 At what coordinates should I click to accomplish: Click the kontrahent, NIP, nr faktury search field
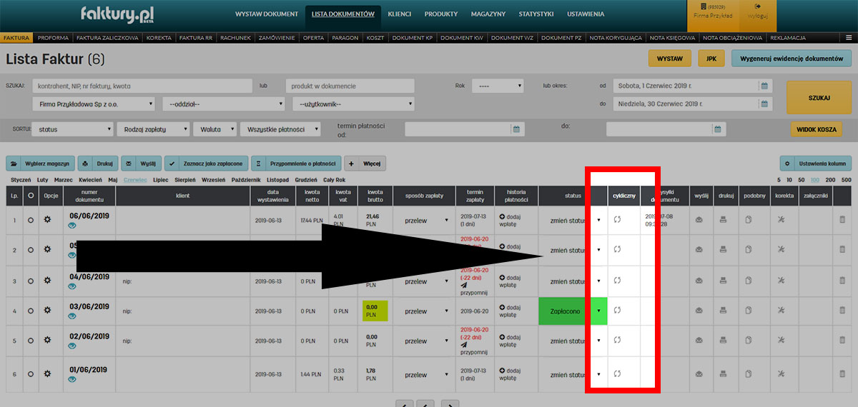point(142,86)
